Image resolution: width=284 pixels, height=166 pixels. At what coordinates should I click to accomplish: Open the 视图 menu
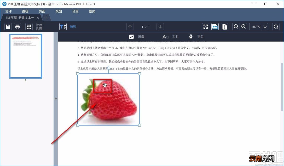click(x=59, y=11)
